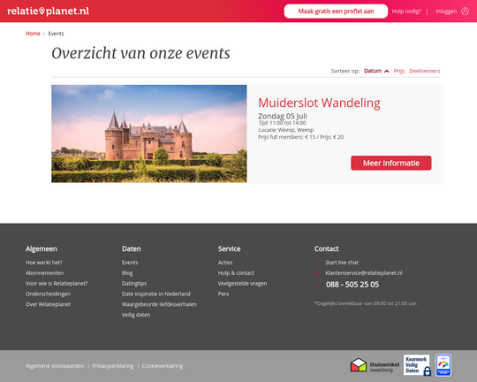
Task: Click the Inloggen link
Action: 446,11
